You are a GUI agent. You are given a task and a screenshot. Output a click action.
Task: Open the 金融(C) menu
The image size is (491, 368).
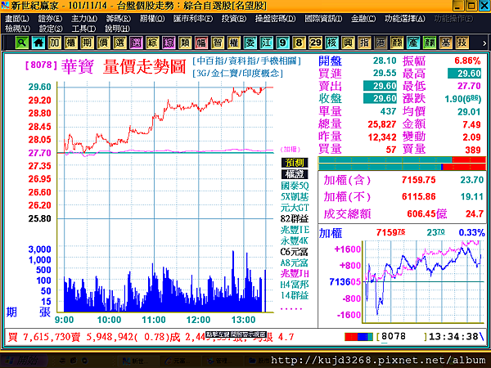(x=363, y=19)
